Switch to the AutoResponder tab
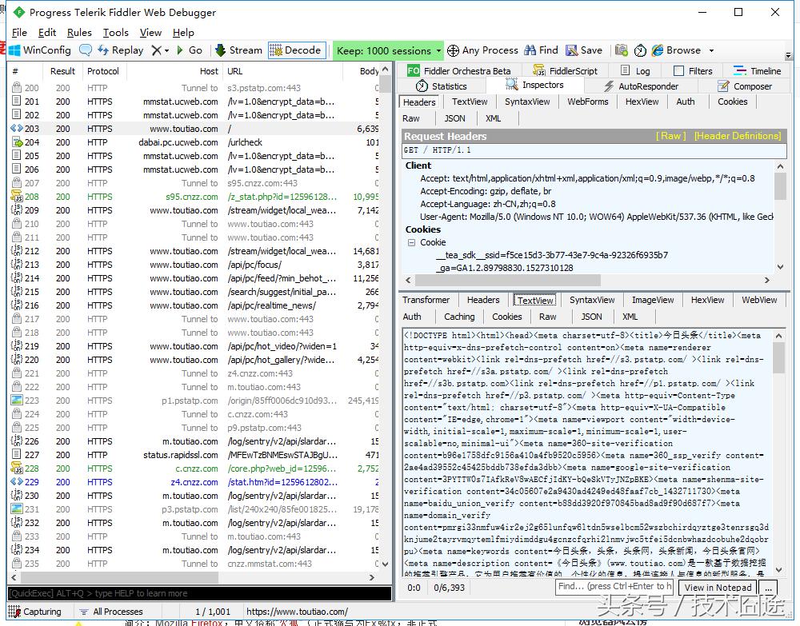 click(642, 86)
